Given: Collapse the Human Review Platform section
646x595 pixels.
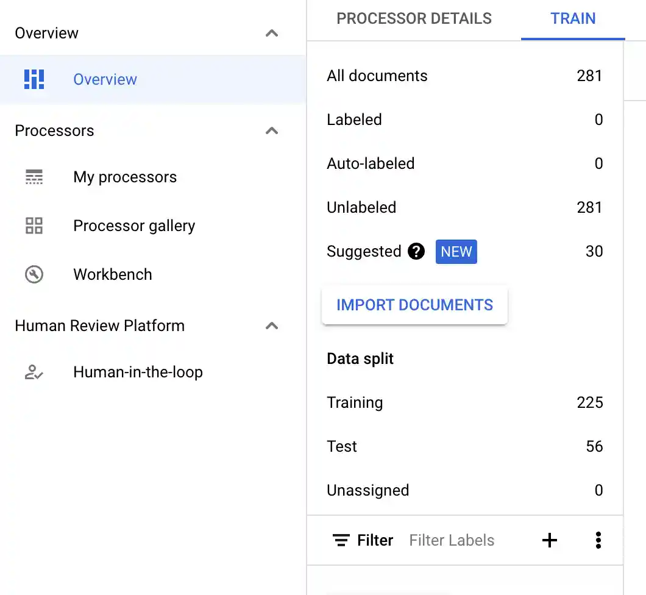Looking at the screenshot, I should point(272,326).
